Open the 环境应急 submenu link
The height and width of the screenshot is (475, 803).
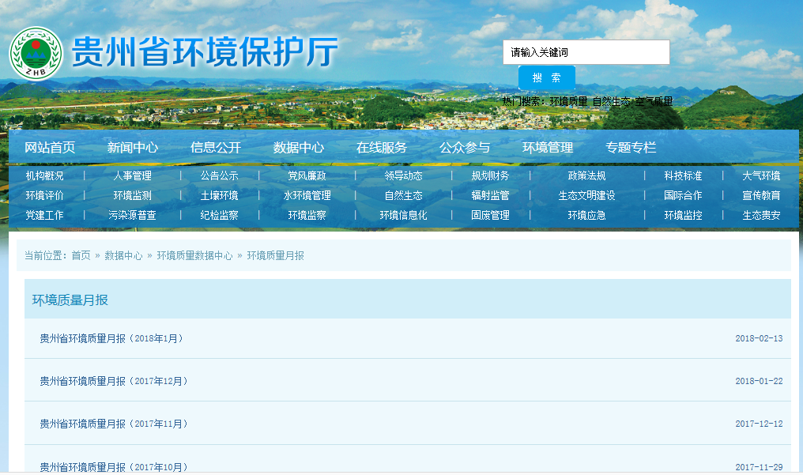click(586, 215)
